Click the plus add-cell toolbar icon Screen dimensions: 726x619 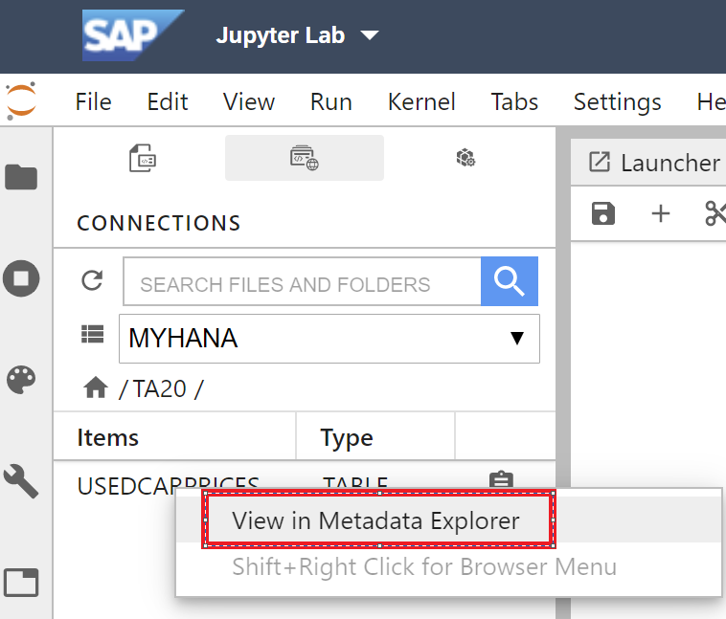(661, 213)
